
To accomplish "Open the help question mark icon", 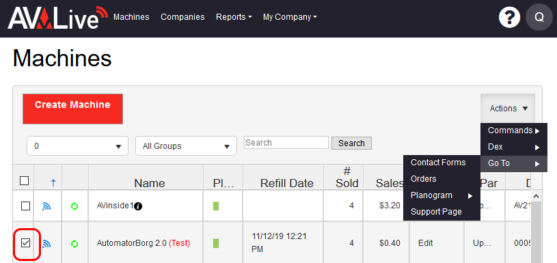I will [x=509, y=17].
